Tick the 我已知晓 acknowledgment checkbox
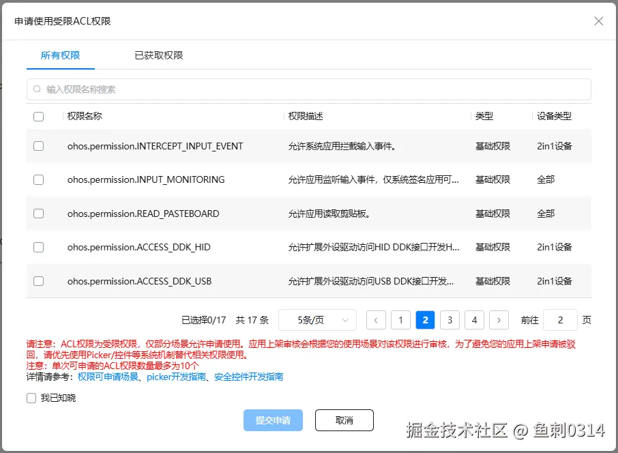Screen dimensions: 618x453 pyautogui.click(x=31, y=398)
